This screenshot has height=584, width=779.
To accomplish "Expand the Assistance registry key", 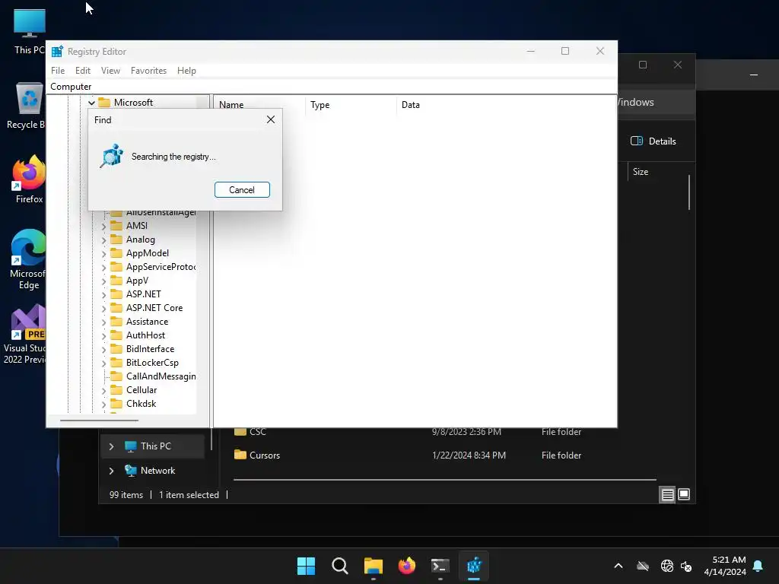I will 103,322.
